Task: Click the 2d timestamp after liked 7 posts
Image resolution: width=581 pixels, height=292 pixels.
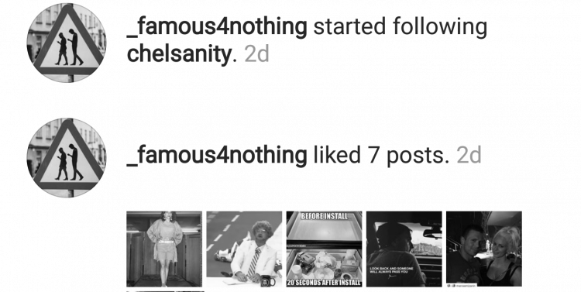Action: click(469, 155)
